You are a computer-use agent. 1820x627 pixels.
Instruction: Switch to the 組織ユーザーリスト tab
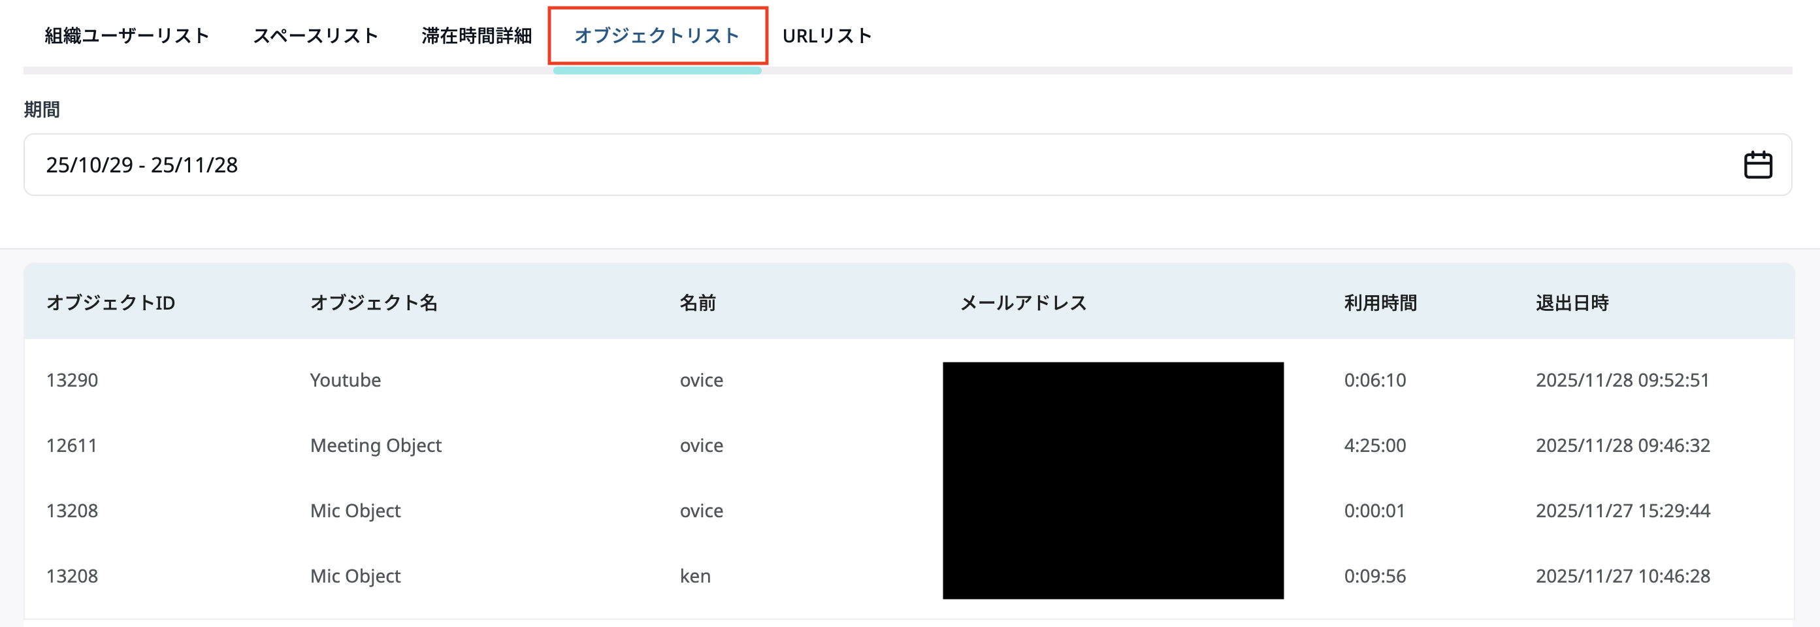click(127, 35)
